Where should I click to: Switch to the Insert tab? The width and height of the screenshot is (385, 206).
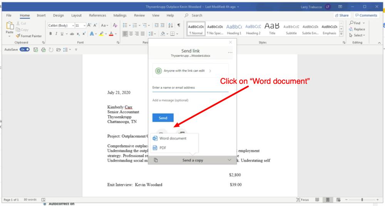coord(41,15)
